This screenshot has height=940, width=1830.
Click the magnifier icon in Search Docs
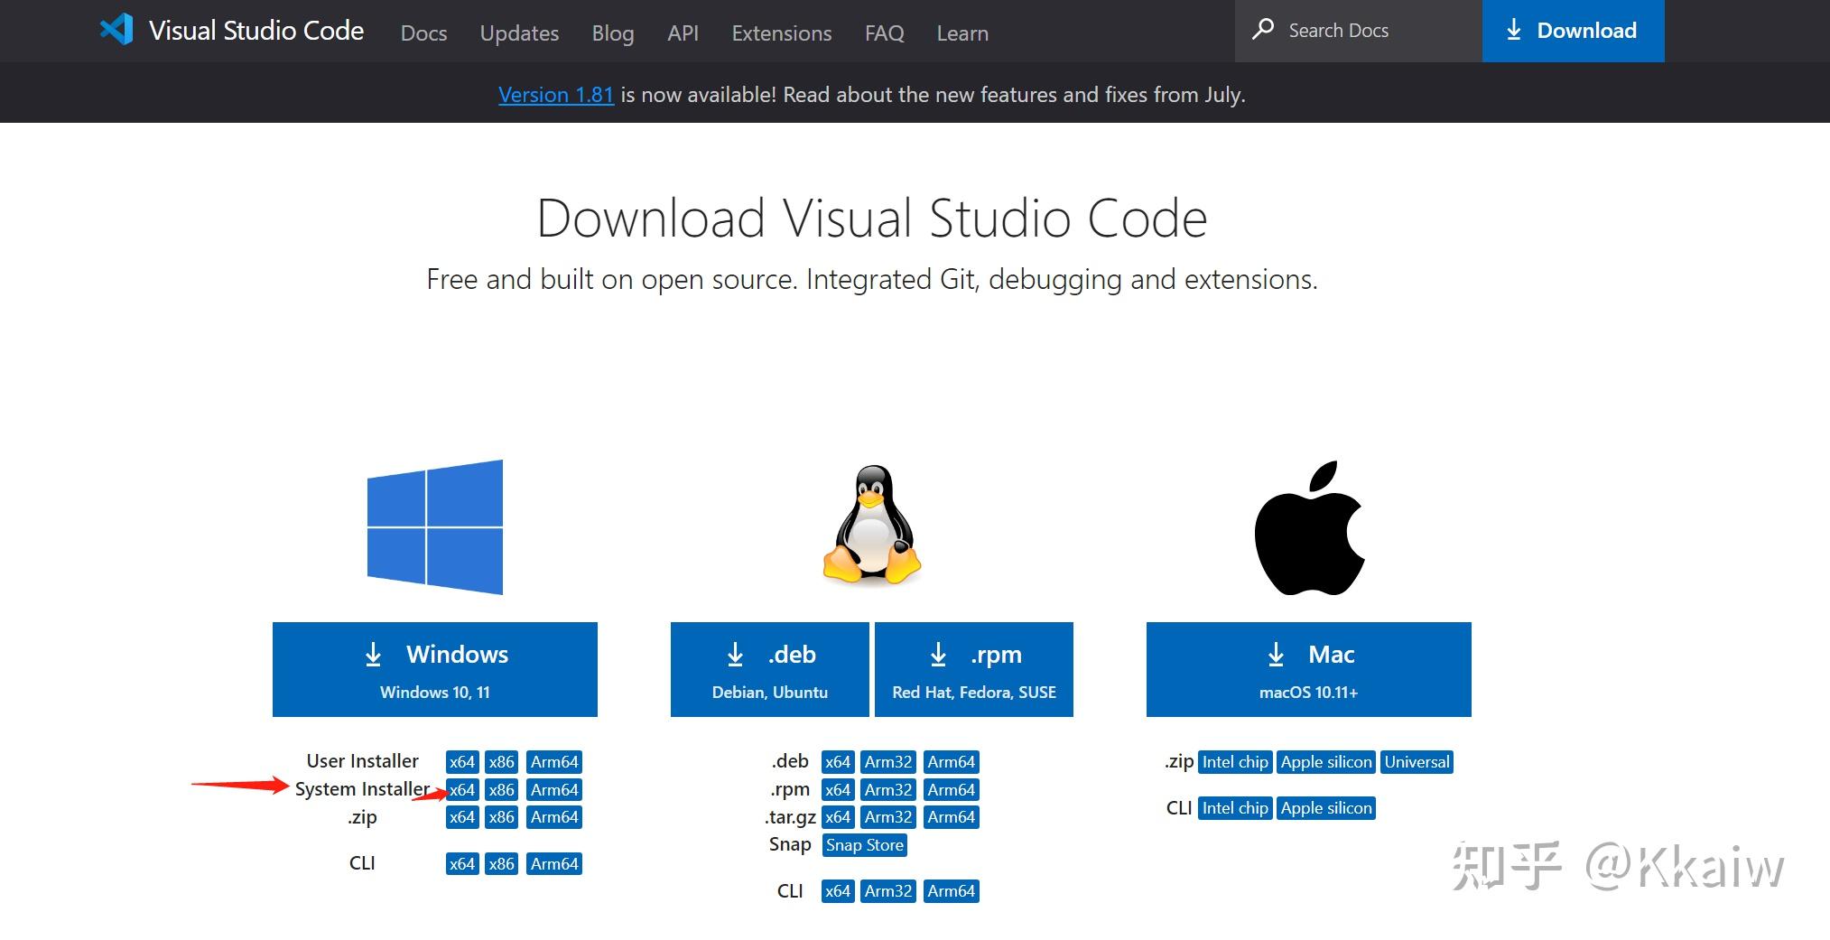coord(1264,30)
